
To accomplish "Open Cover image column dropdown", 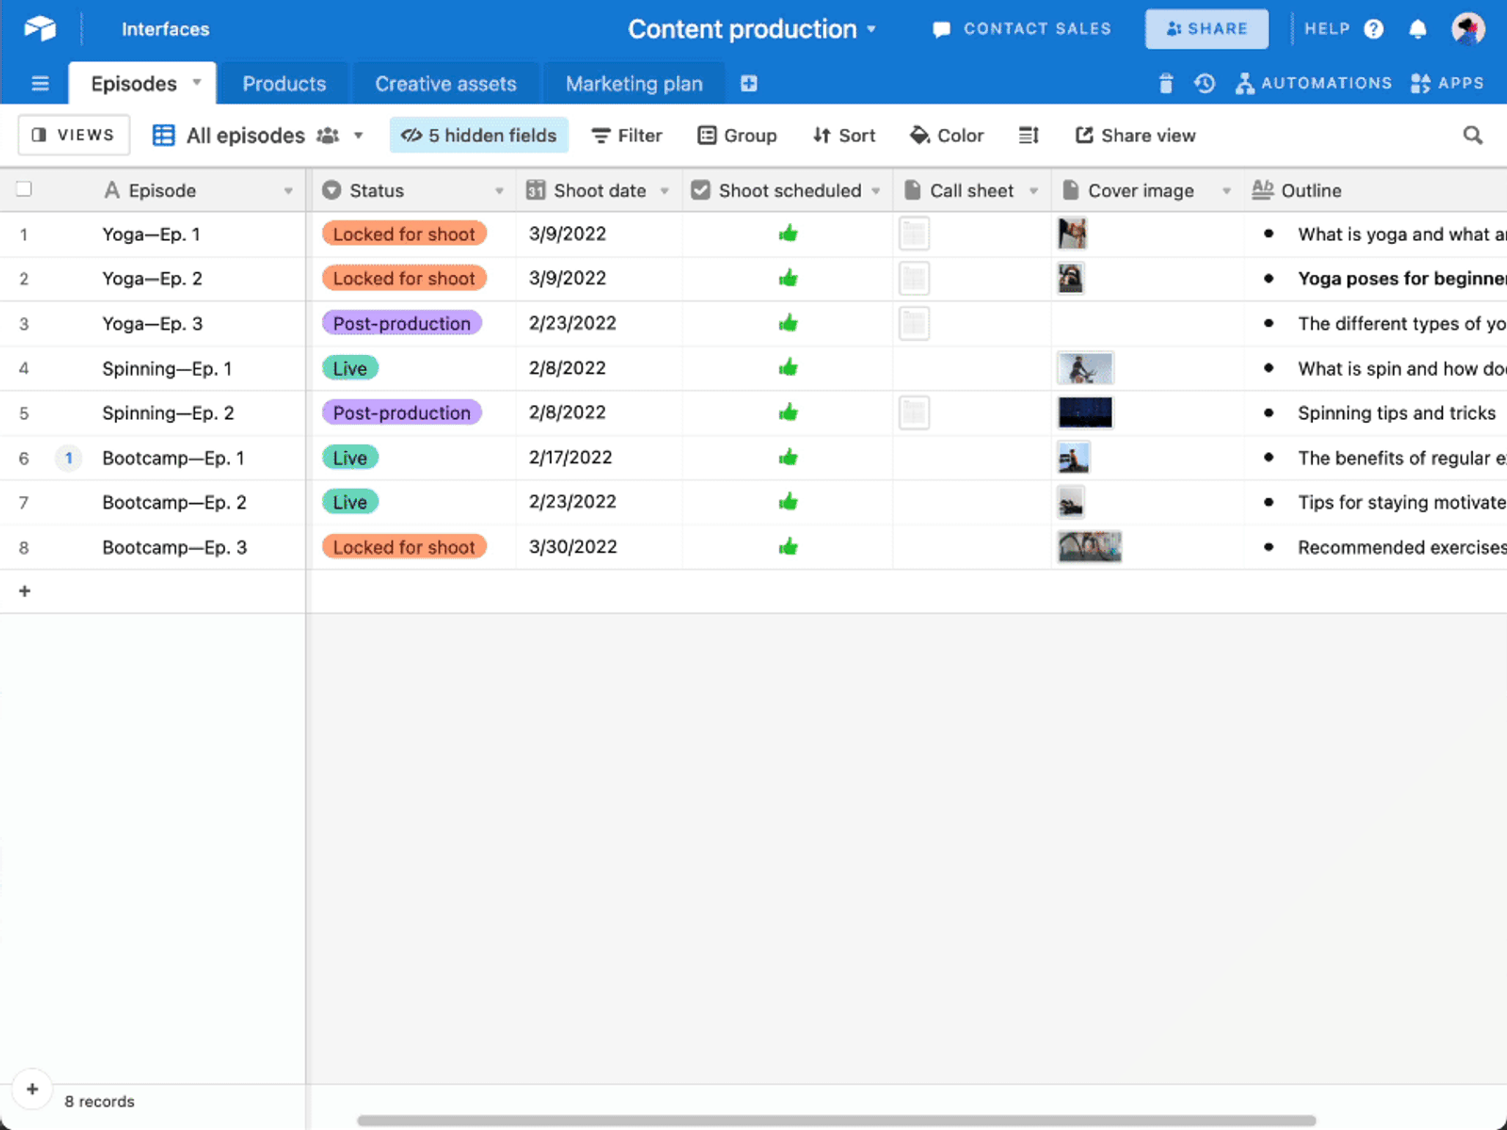I will [x=1226, y=191].
